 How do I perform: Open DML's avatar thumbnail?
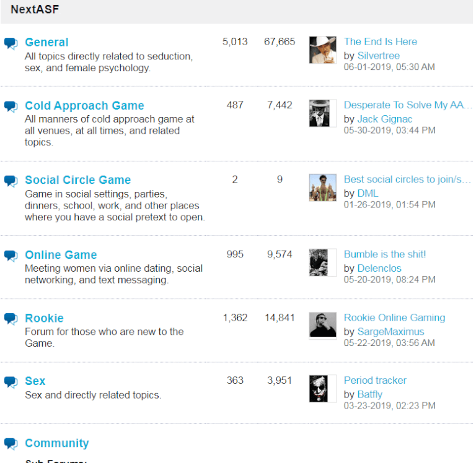tap(322, 188)
